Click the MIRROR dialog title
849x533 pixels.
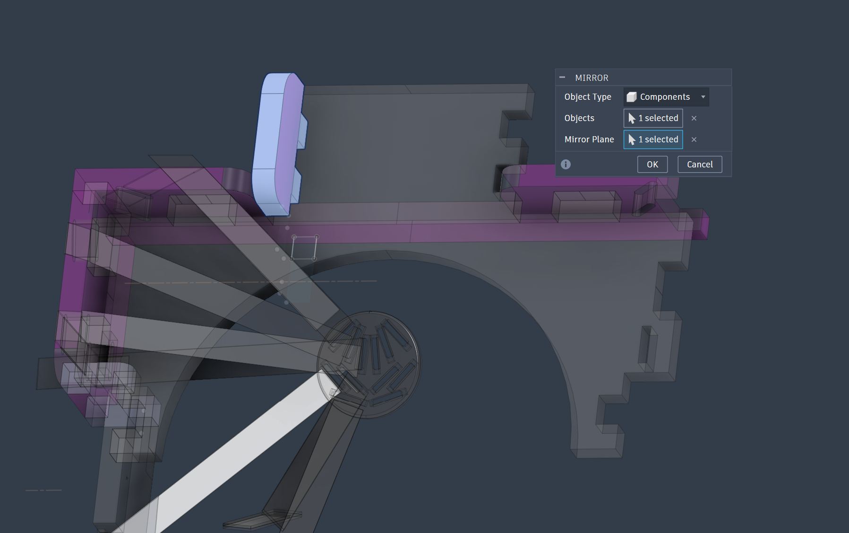tap(592, 78)
